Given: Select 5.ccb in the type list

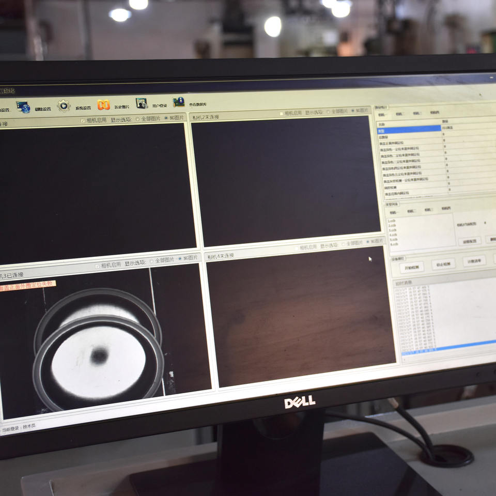Looking at the screenshot, I should pos(394,240).
